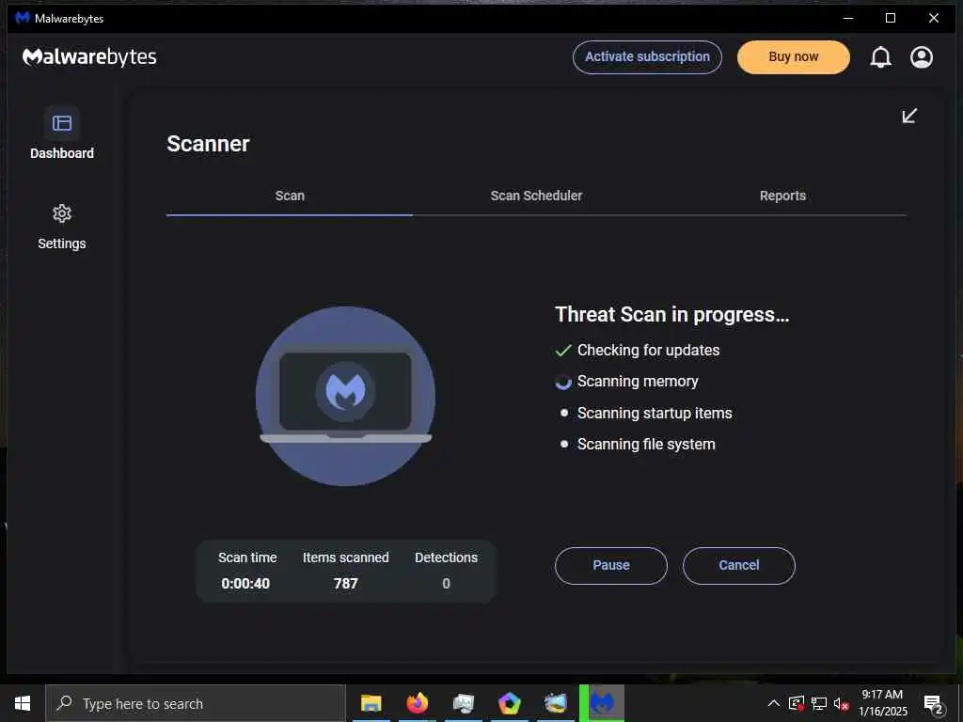Pause the running threat scan
This screenshot has height=722, width=963.
click(x=611, y=565)
